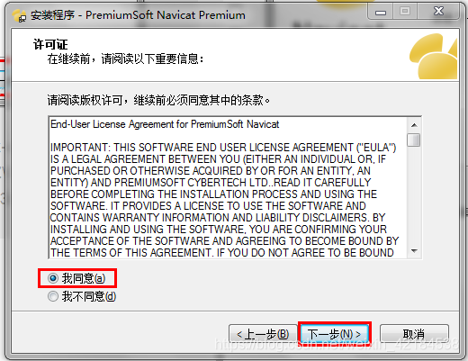Click the 在继续前，请阅读以下重要信息 subtitle
The image size is (468, 361).
click(x=125, y=59)
